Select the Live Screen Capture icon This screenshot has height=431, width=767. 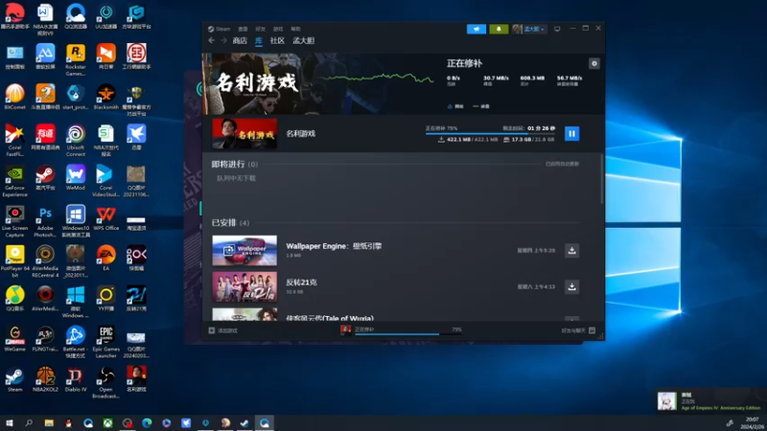coord(14,221)
